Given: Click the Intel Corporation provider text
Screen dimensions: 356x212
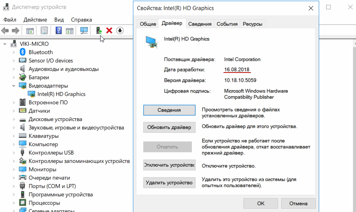Looking at the screenshot, I should pyautogui.click(x=242, y=60).
